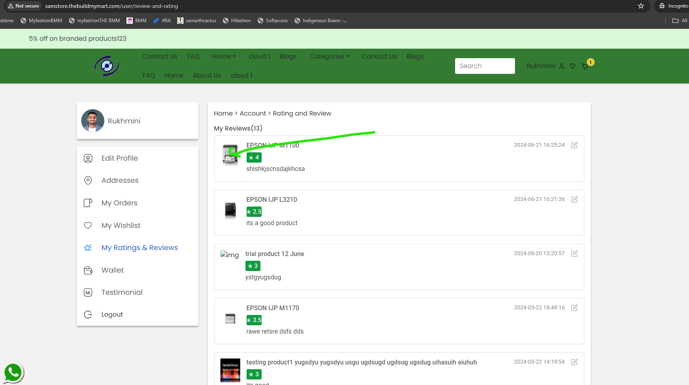The height and width of the screenshot is (385, 689).
Task: Edit the testing product1 review
Action: [574, 362]
